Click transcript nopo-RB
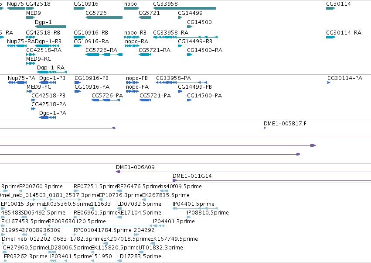 click(135, 32)
